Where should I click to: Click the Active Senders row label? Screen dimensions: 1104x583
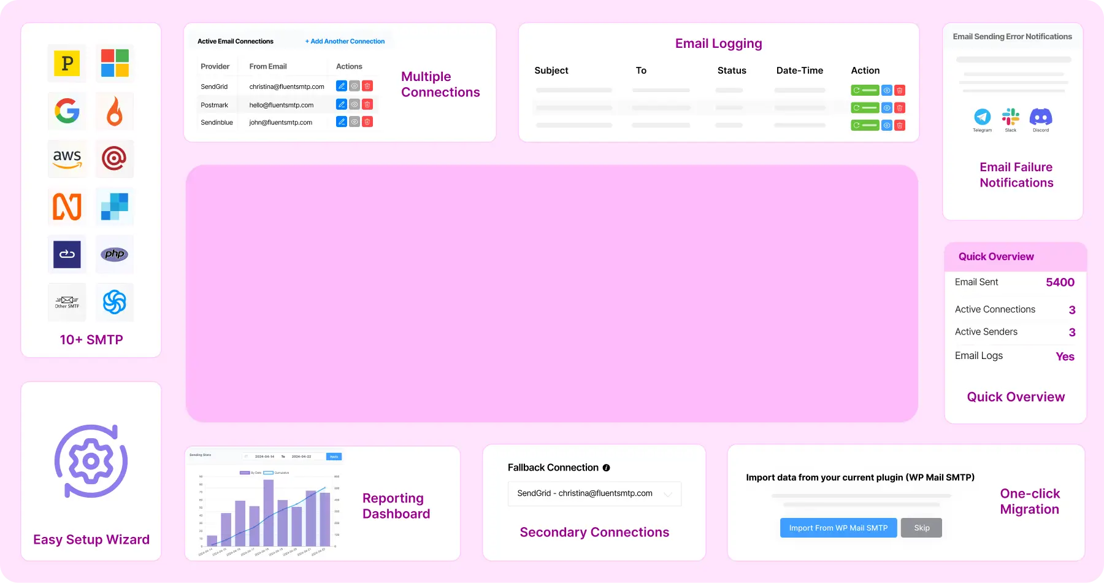click(x=986, y=331)
